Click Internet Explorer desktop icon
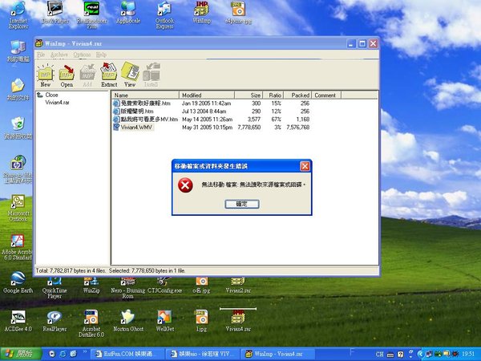Viewport: 481px width, 361px height. tap(18, 15)
